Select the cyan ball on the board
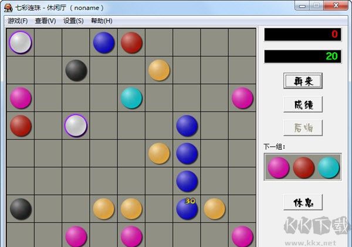Image resolution: width=352 pixels, height=247 pixels. [131, 98]
